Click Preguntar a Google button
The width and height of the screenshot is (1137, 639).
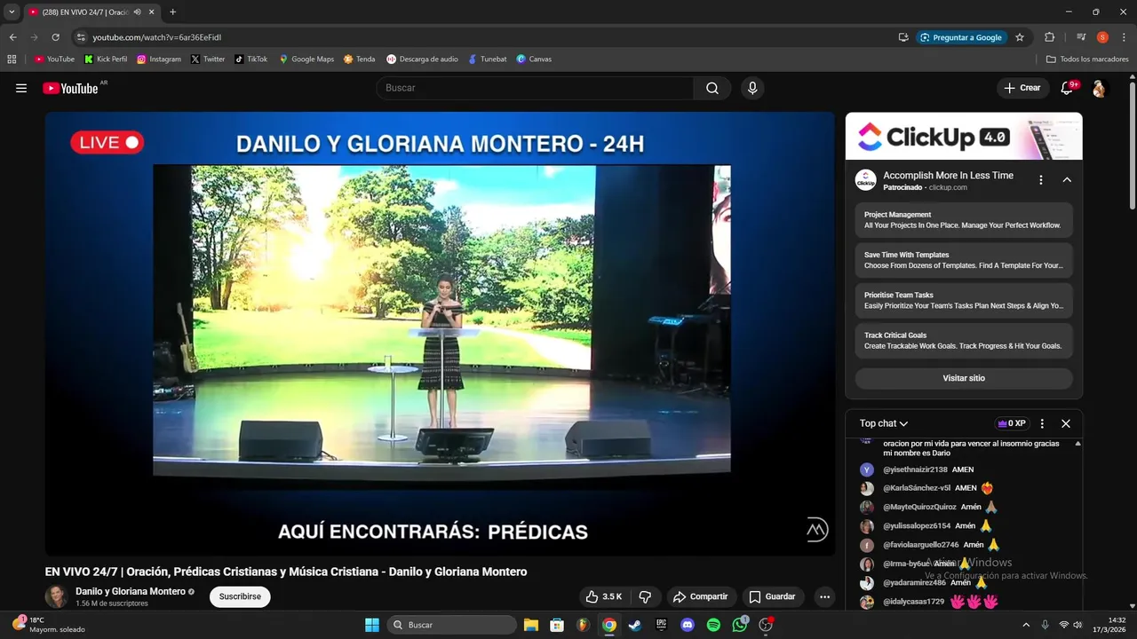960,37
